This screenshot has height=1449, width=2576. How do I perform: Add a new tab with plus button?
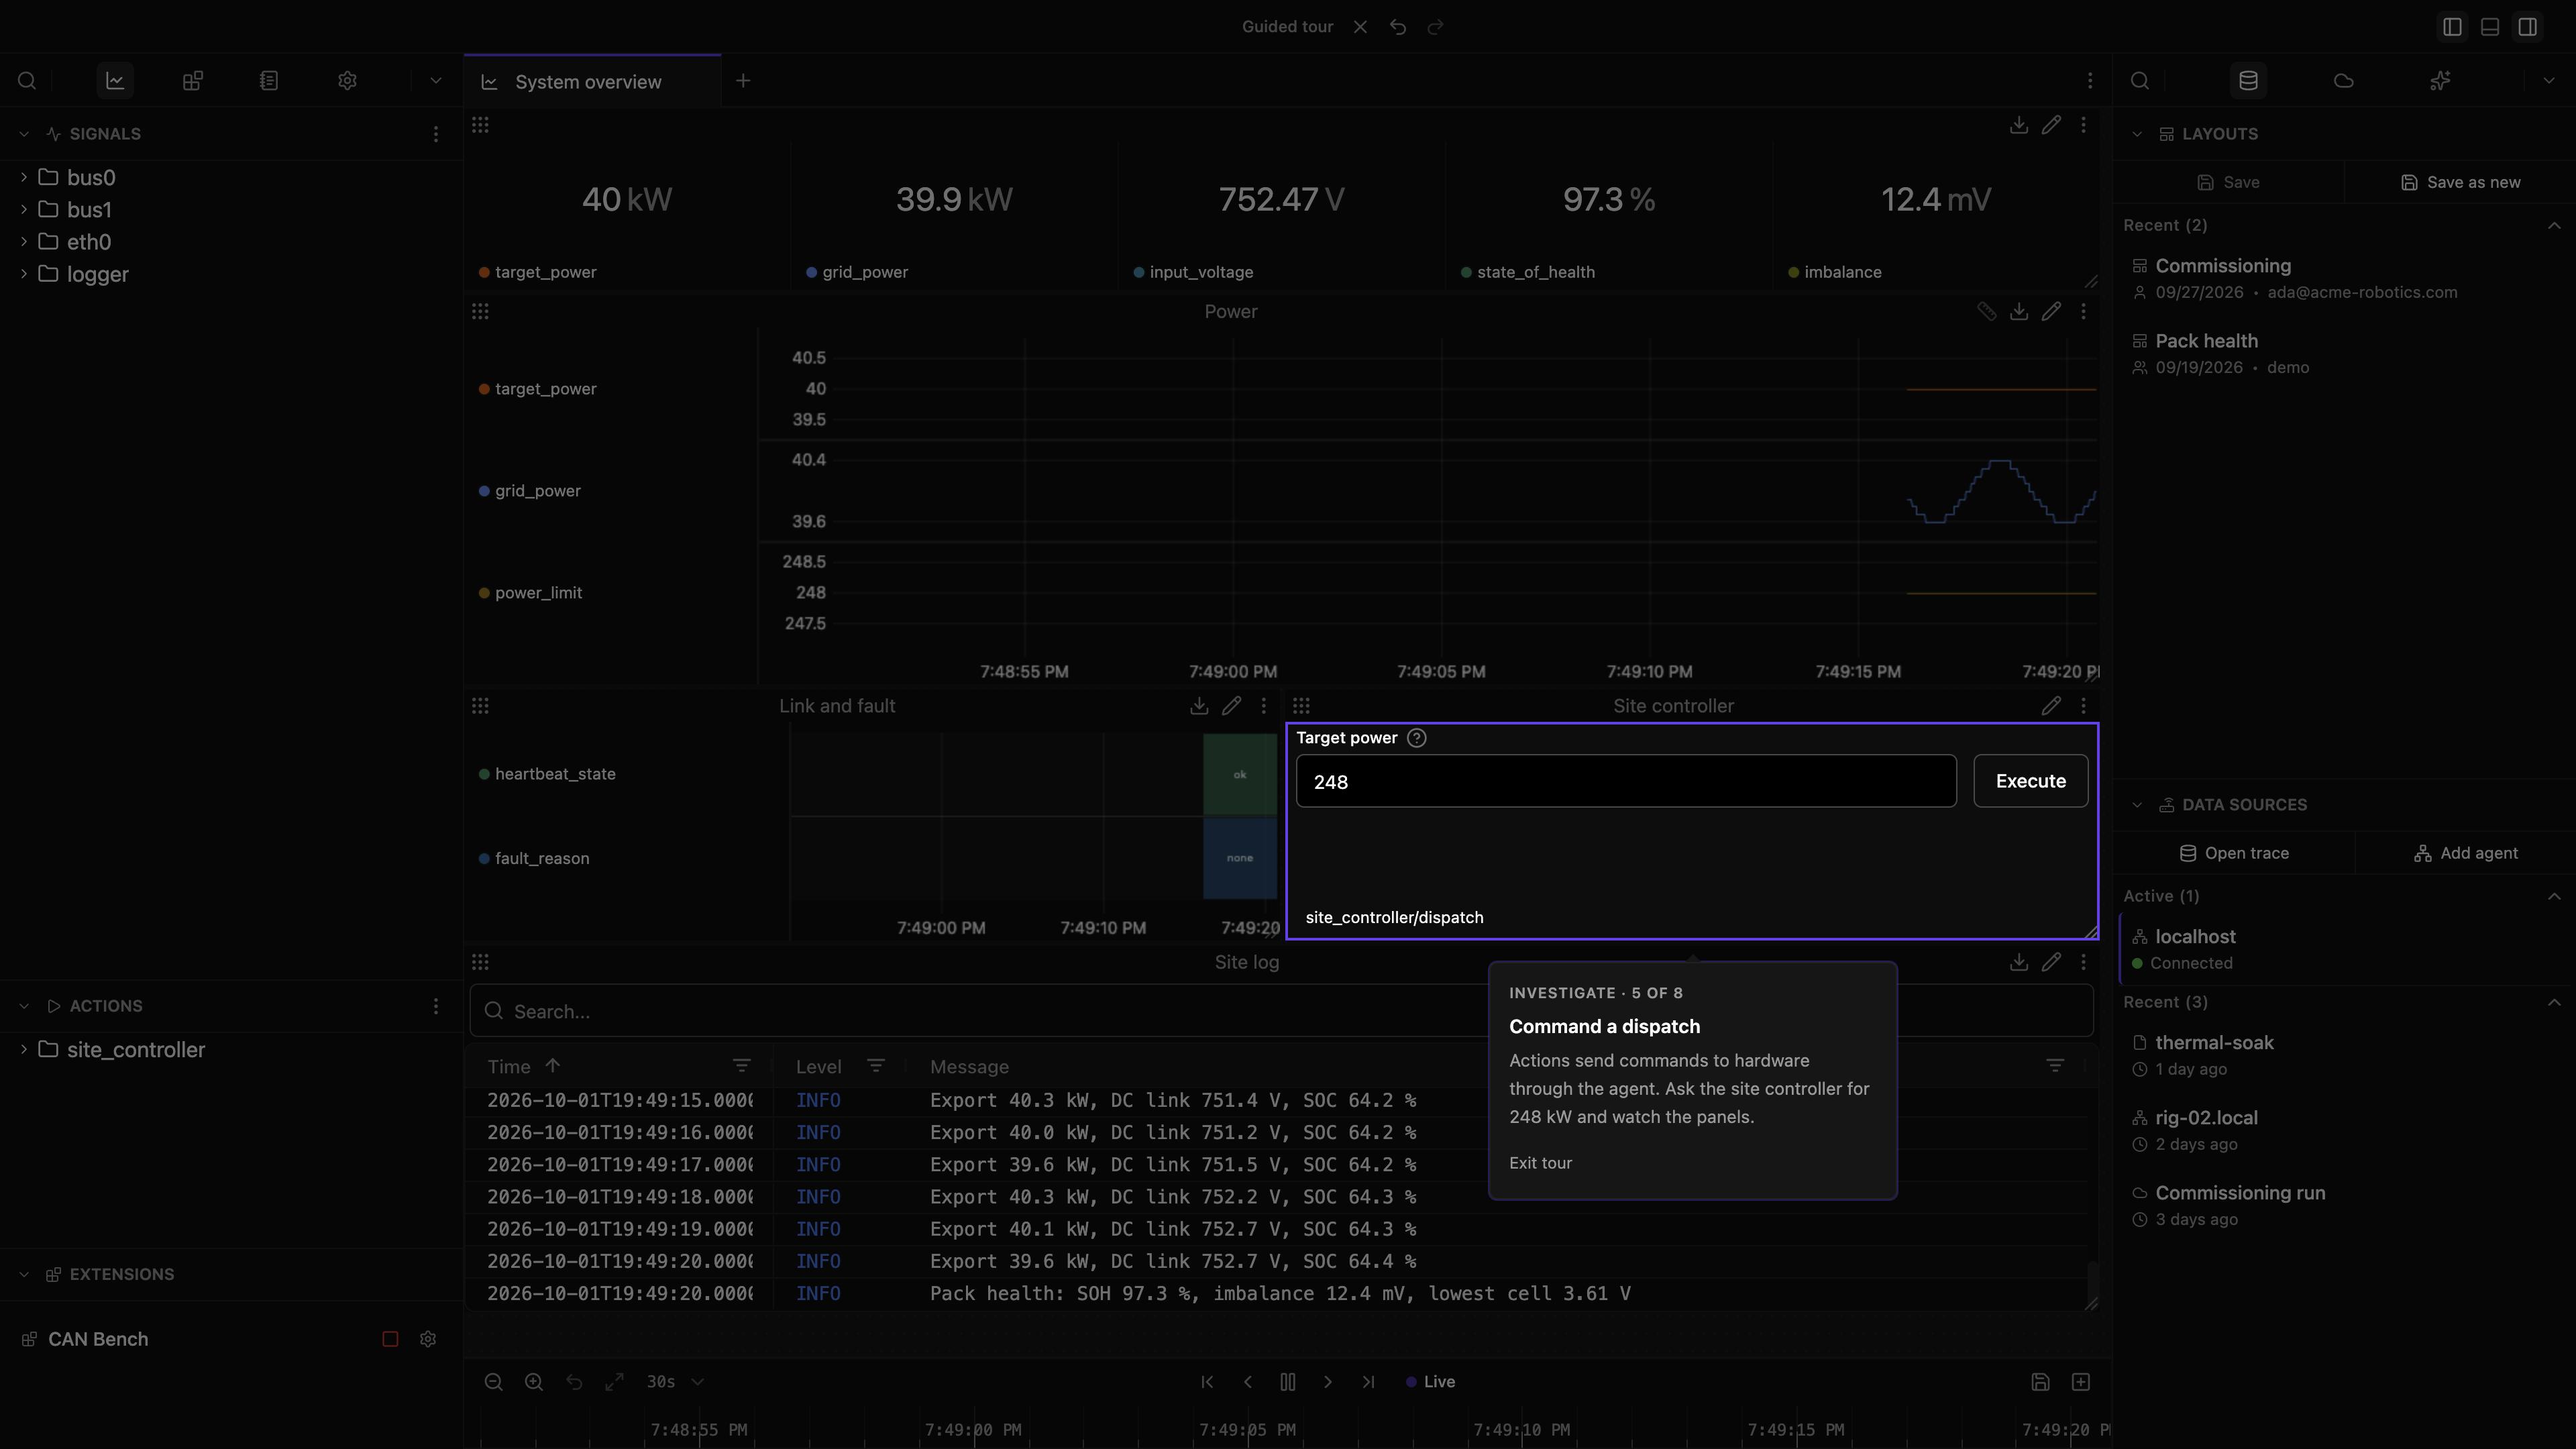click(743, 81)
